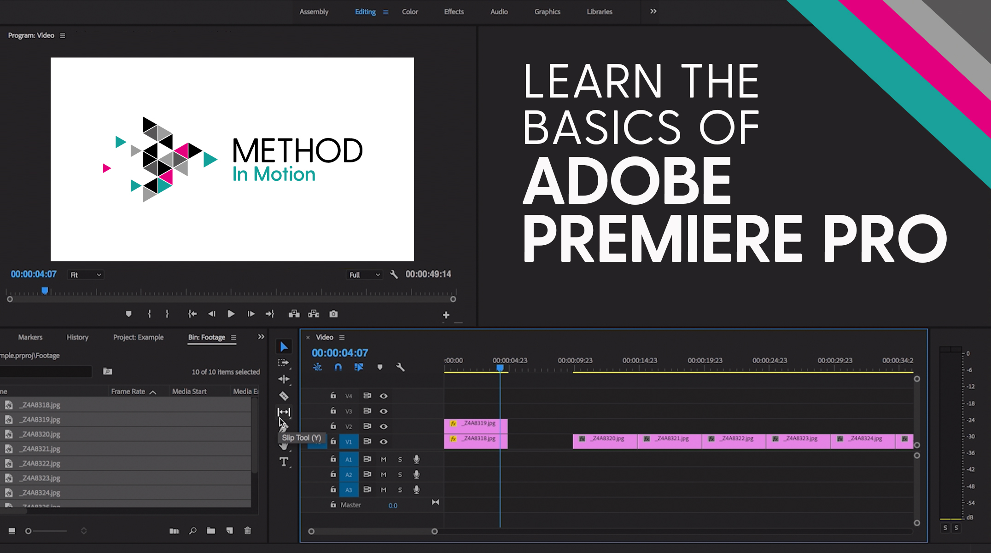Viewport: 991px width, 553px height.
Task: Click the Extract button
Action: click(x=314, y=314)
